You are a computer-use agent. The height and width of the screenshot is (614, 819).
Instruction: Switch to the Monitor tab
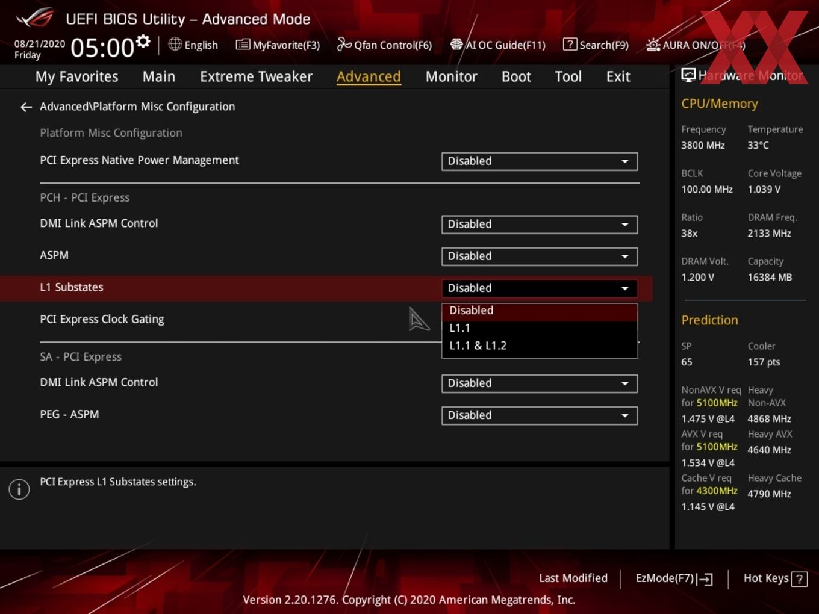click(451, 77)
